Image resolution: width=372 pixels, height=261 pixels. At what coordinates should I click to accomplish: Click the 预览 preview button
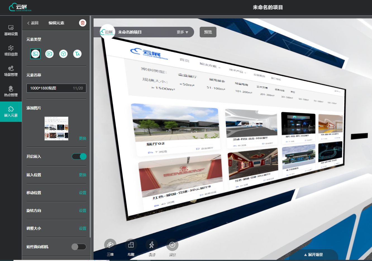[x=208, y=32]
